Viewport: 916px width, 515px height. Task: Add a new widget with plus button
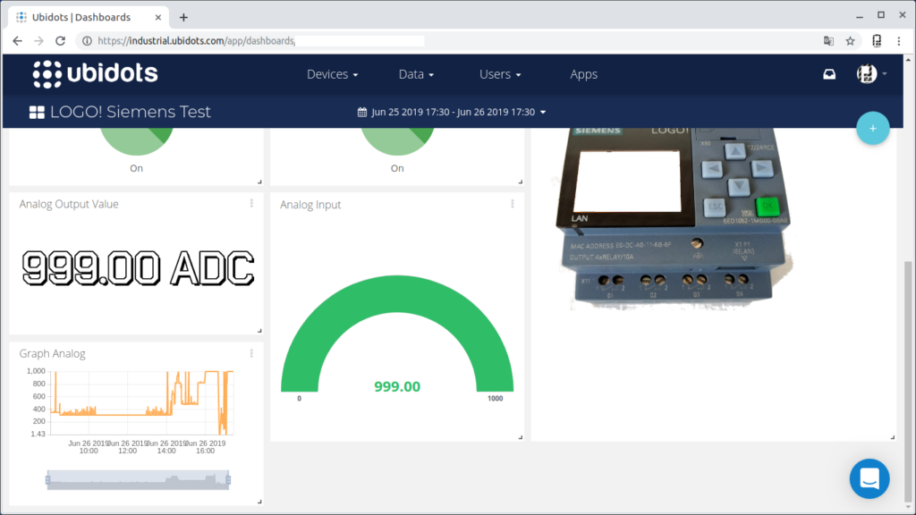(873, 128)
